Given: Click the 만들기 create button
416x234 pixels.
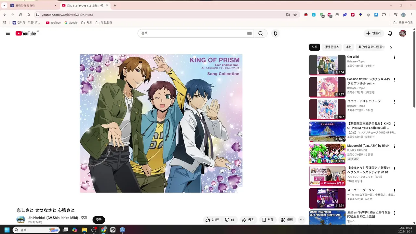Looking at the screenshot, I should pyautogui.click(x=374, y=33).
